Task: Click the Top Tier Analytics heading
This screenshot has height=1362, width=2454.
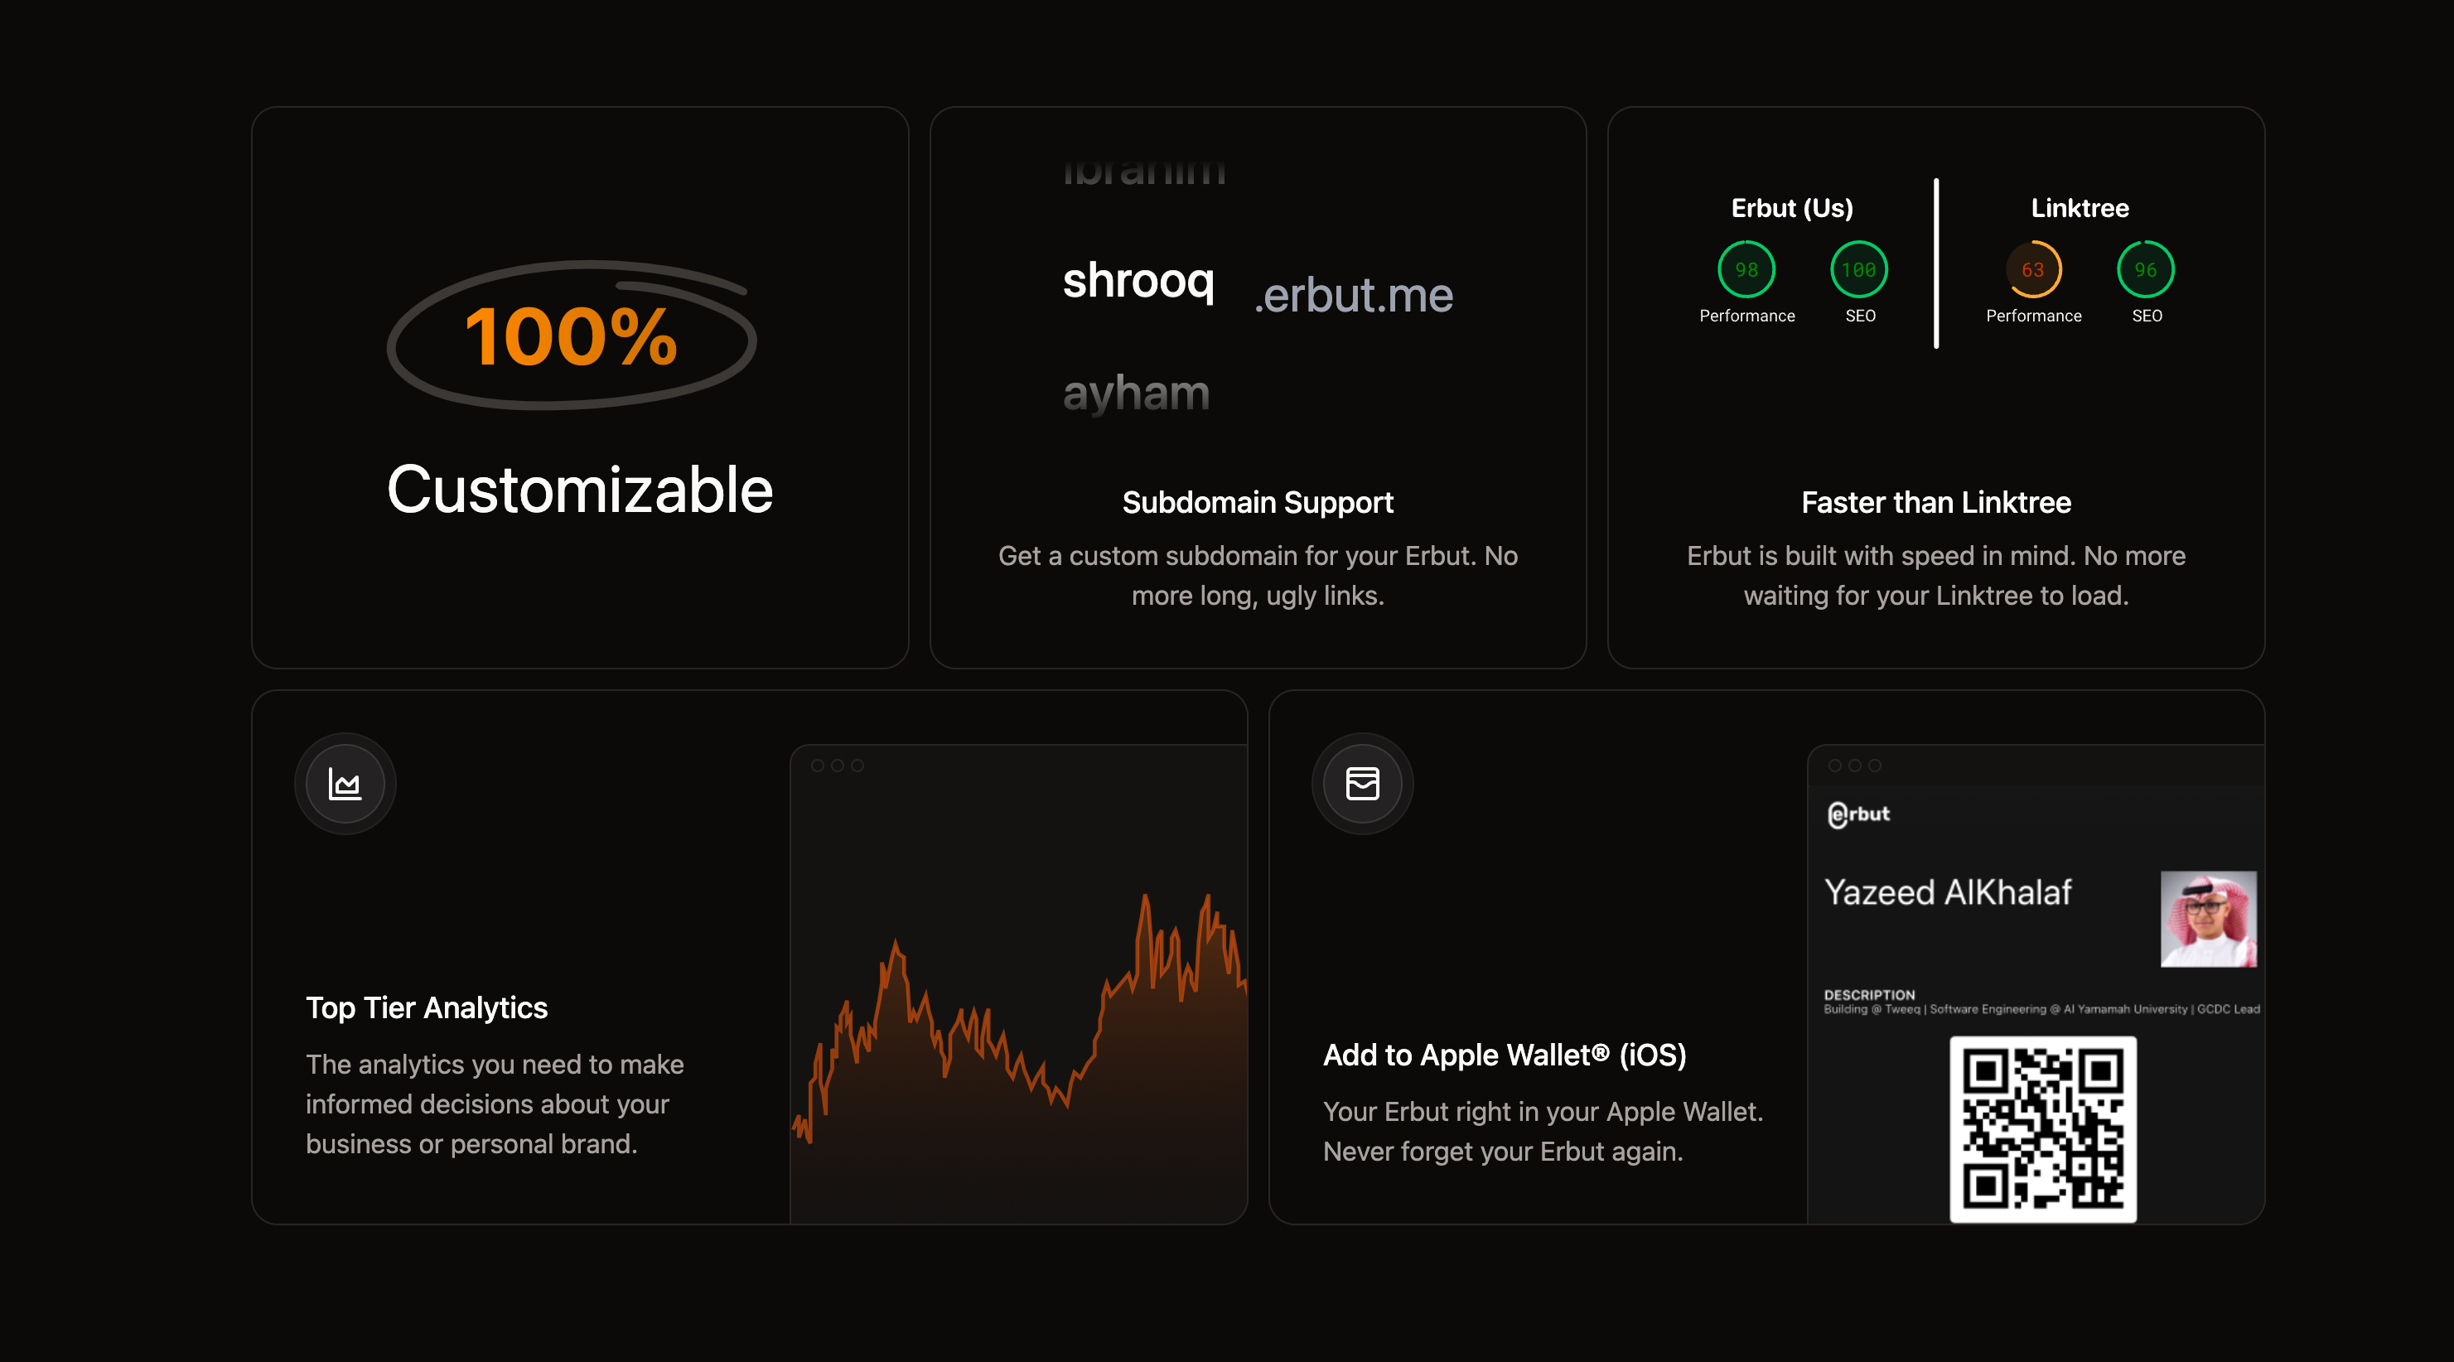Action: pyautogui.click(x=427, y=1007)
